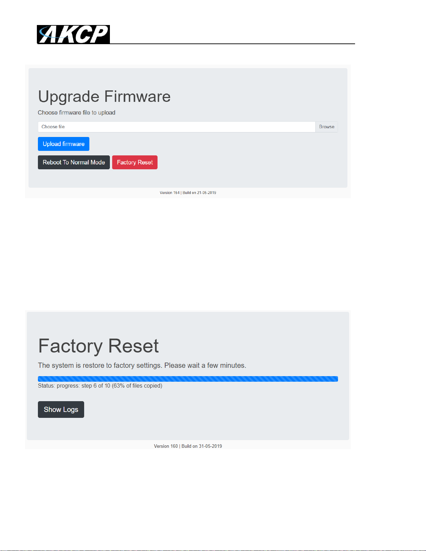Screen dimensions: 426x551
Task: Click the header line beside the logo
Action: [232, 43]
